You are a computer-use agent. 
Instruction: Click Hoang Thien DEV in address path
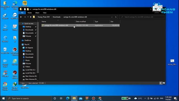tap(44, 17)
